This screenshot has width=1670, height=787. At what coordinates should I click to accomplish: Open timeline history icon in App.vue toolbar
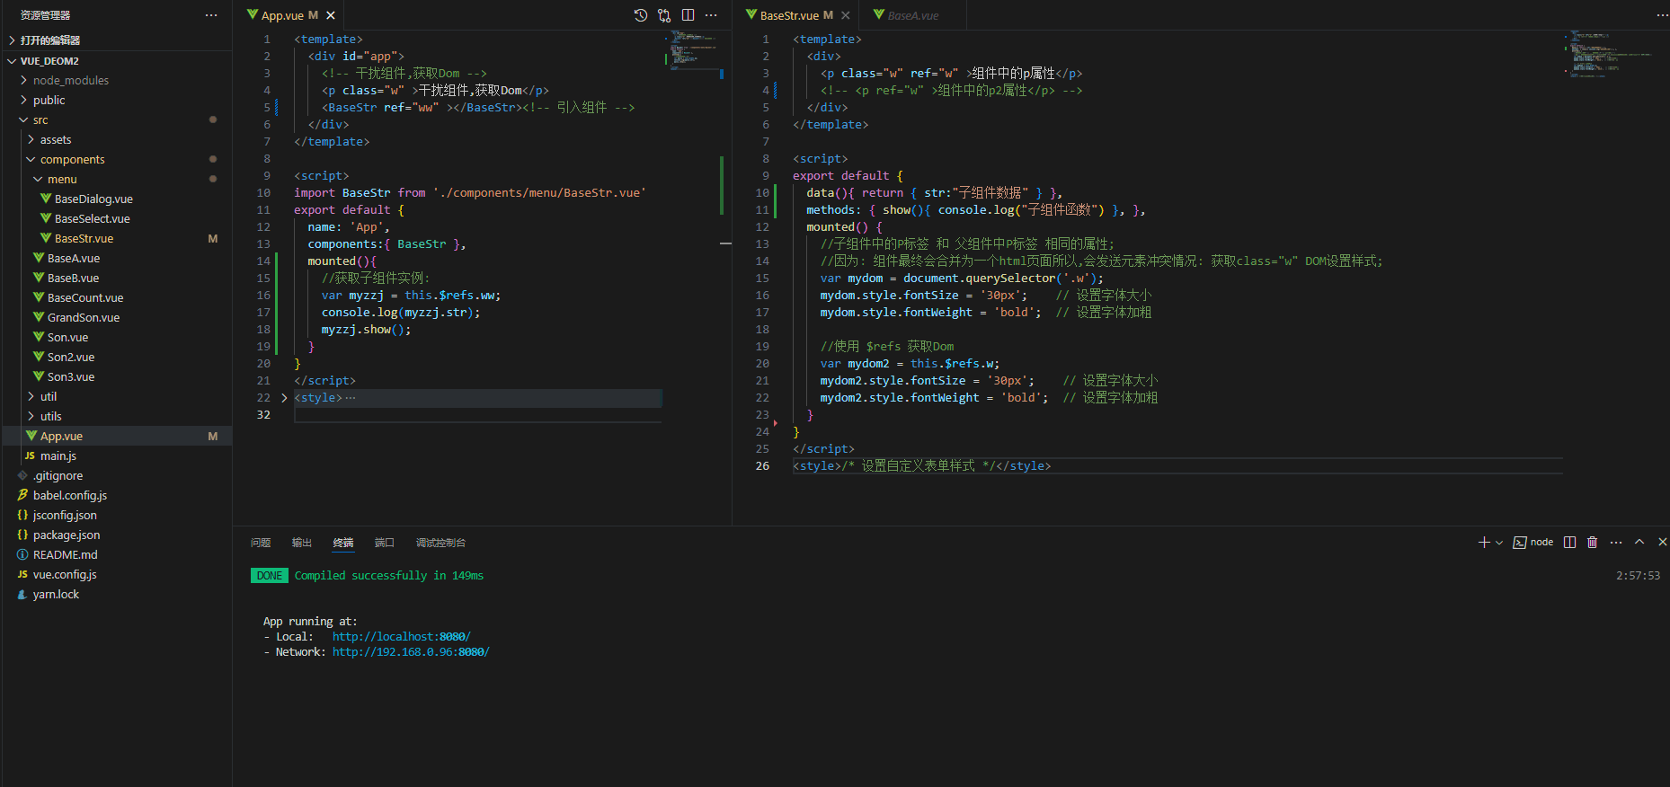[x=640, y=15]
